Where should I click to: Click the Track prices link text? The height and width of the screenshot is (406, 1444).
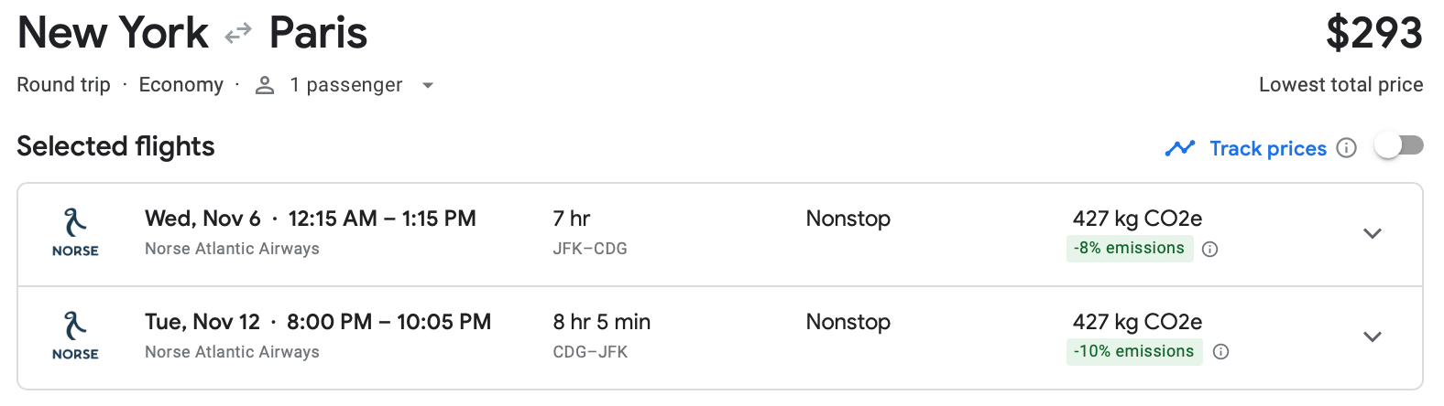point(1267,148)
